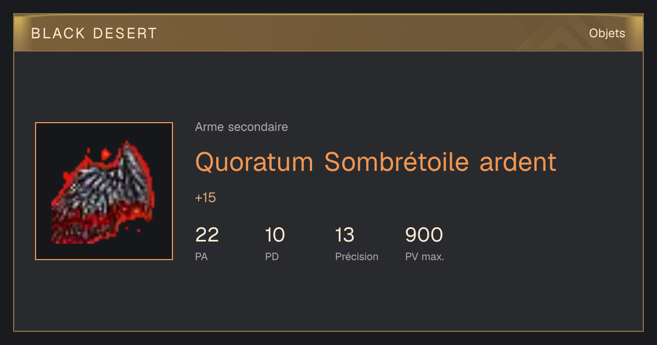This screenshot has height=345, width=657.
Task: Click the gold header banner bar
Action: click(328, 33)
